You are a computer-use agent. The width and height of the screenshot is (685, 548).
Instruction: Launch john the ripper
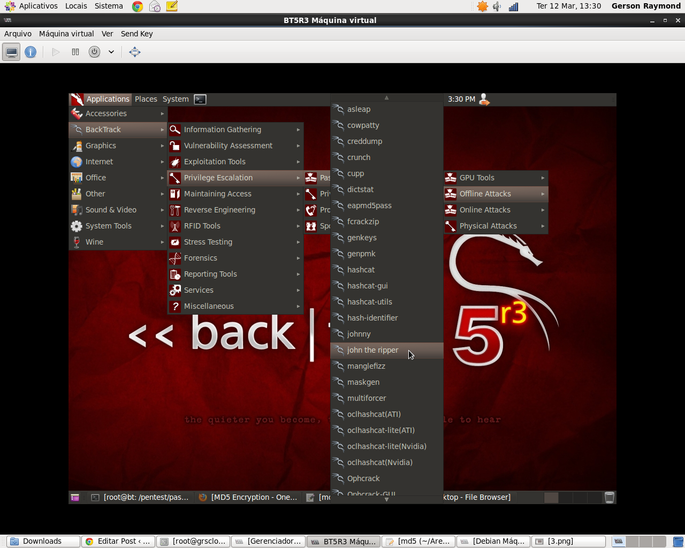(x=387, y=350)
